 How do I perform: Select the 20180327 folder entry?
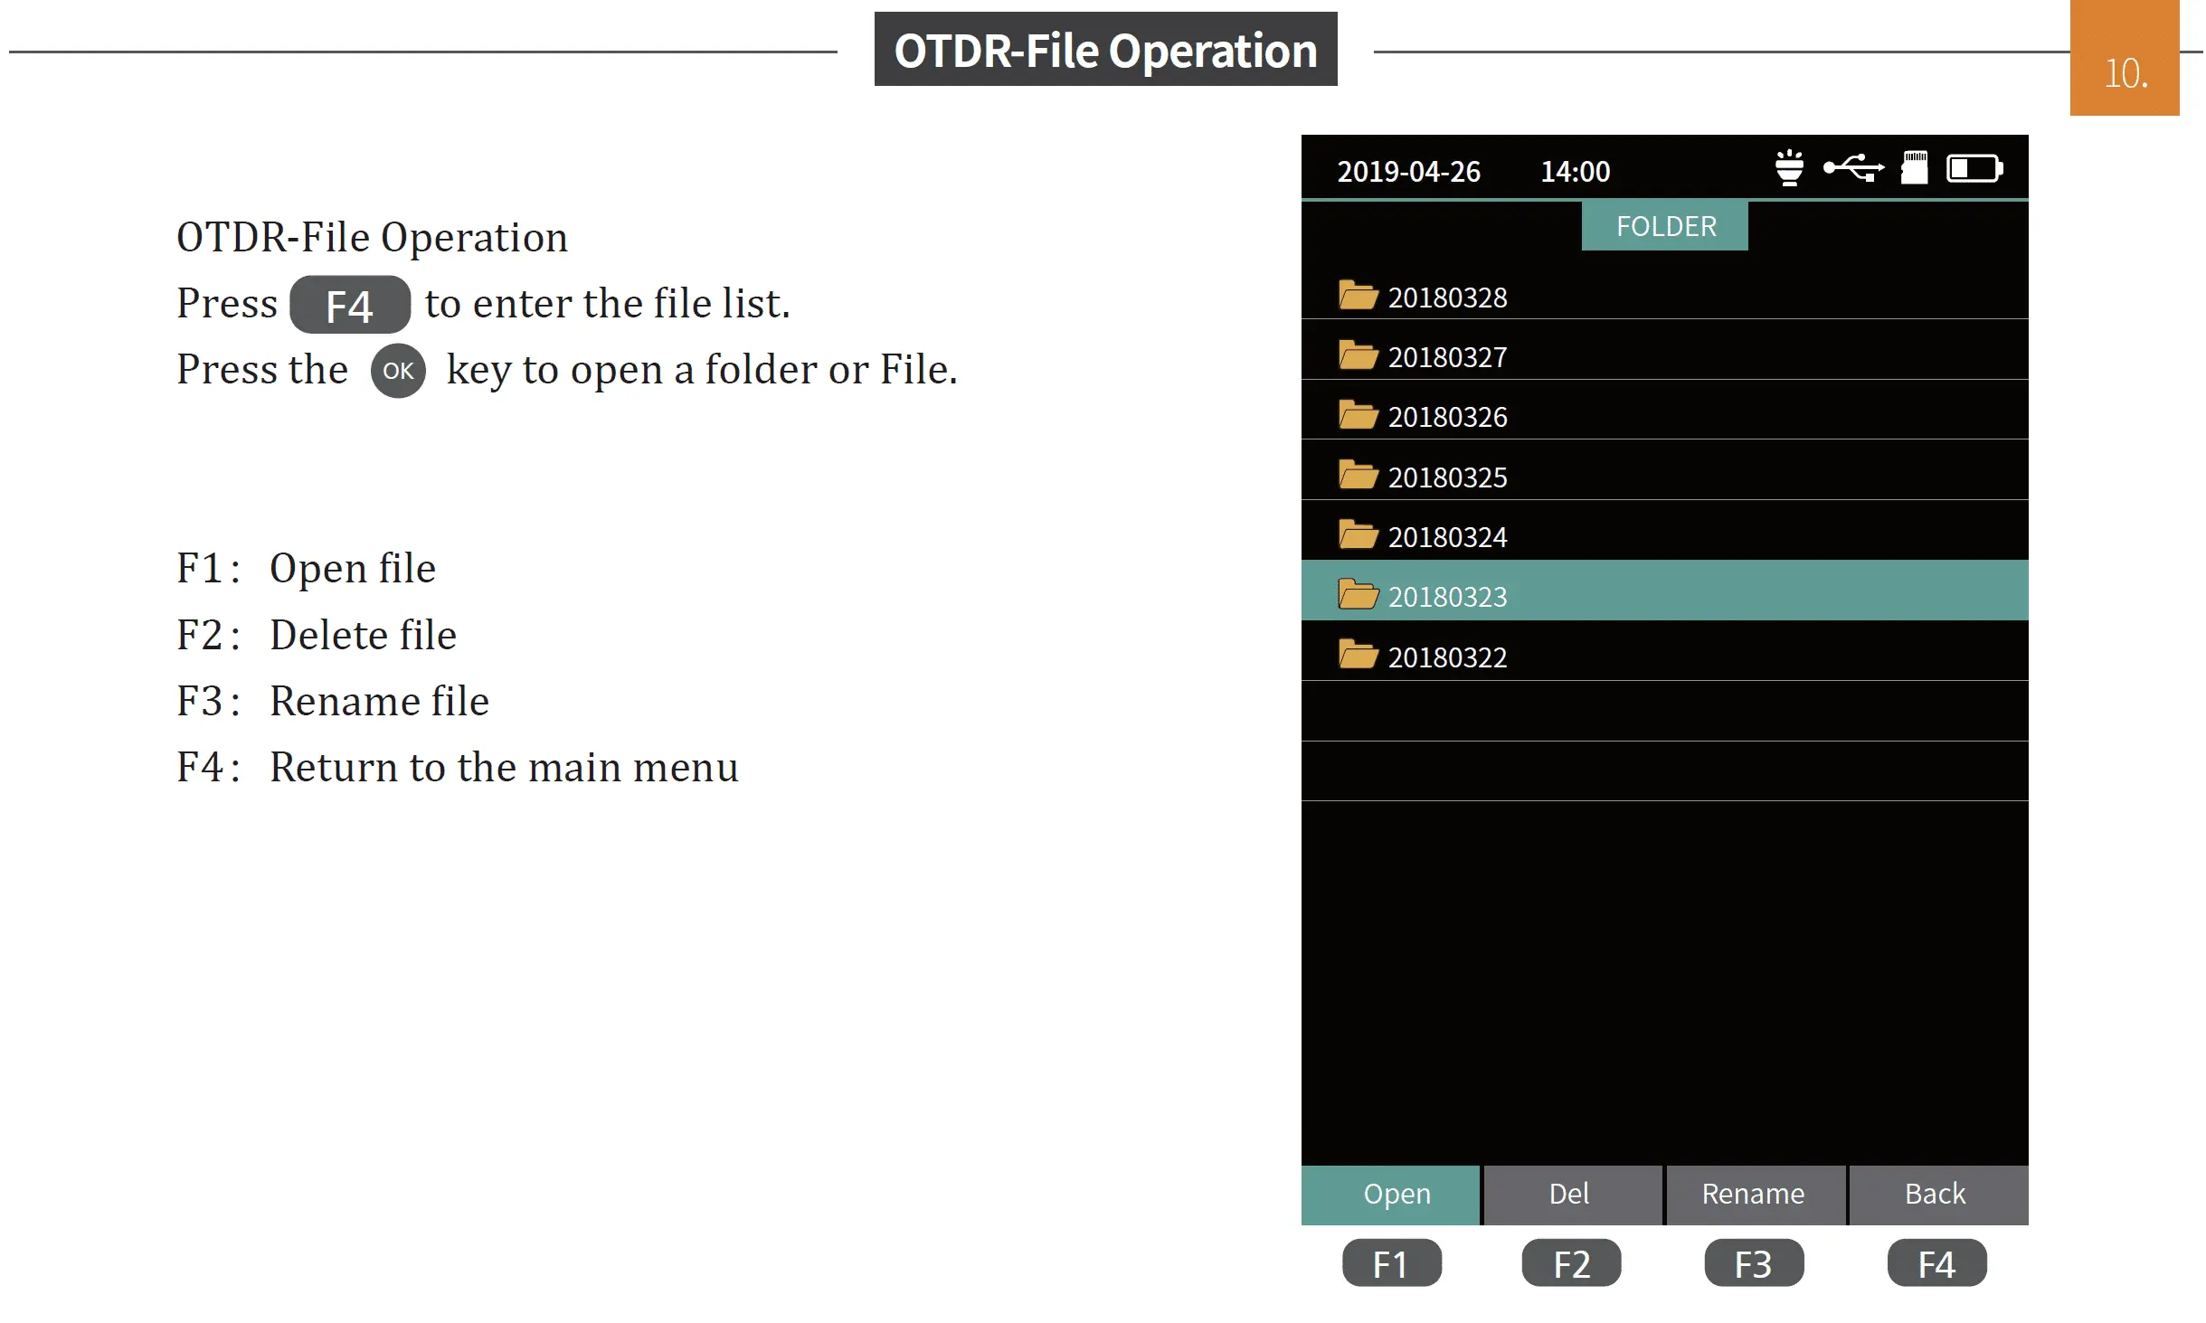[1447, 357]
